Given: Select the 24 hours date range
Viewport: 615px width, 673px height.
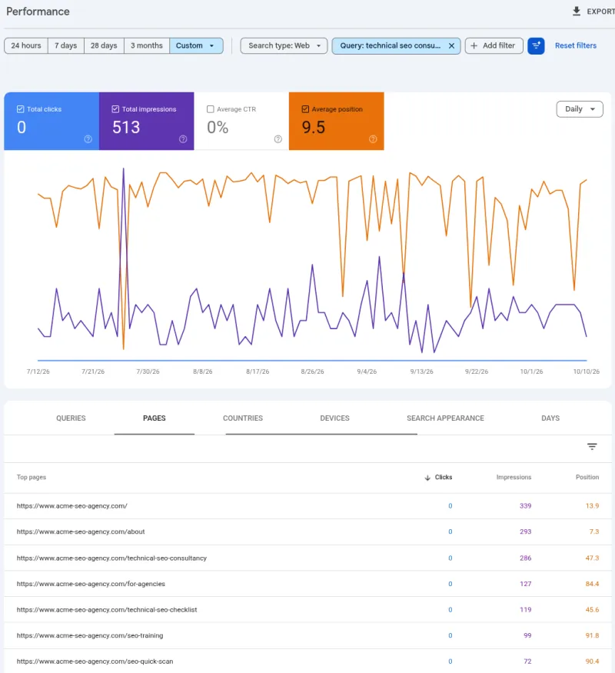Looking at the screenshot, I should pyautogui.click(x=26, y=45).
